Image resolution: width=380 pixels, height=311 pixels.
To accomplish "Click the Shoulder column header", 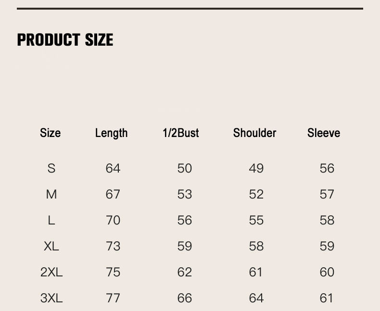I will point(254,133).
